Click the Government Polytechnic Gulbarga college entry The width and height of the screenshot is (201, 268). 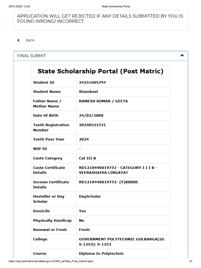coord(122,242)
